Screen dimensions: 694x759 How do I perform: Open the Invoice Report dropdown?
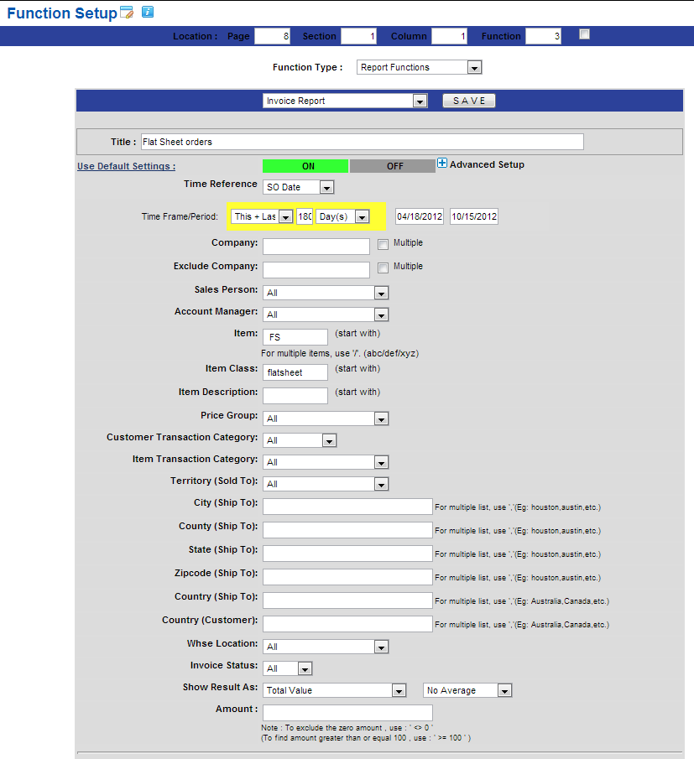(345, 101)
